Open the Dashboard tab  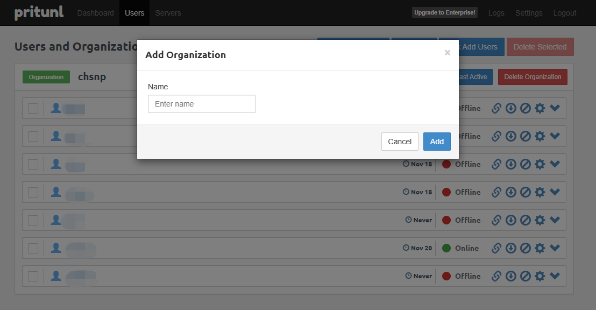click(96, 13)
